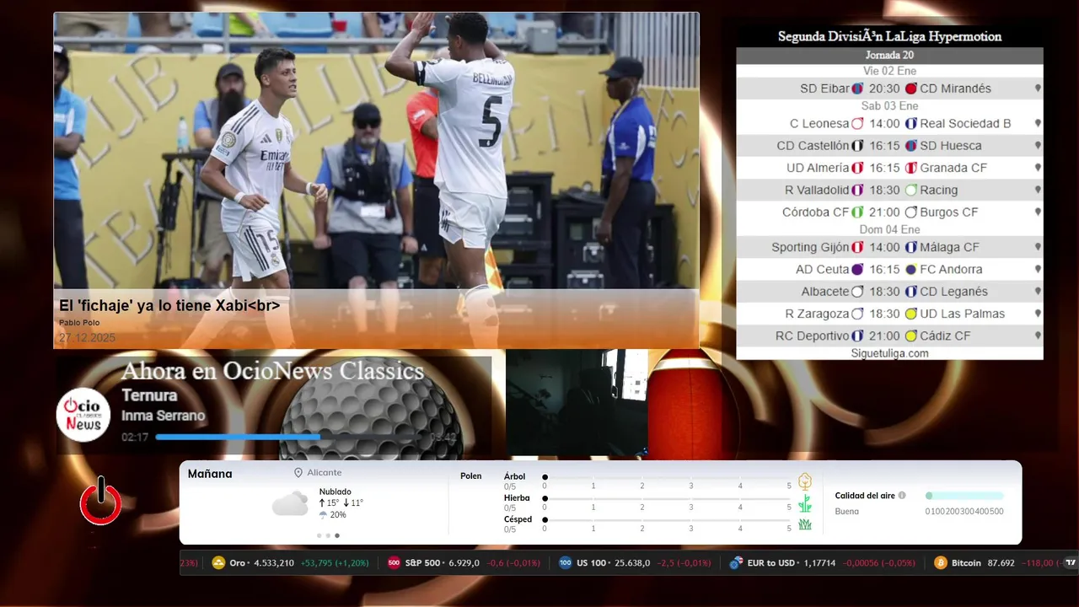Click the S&P 500 ticker label

click(422, 563)
